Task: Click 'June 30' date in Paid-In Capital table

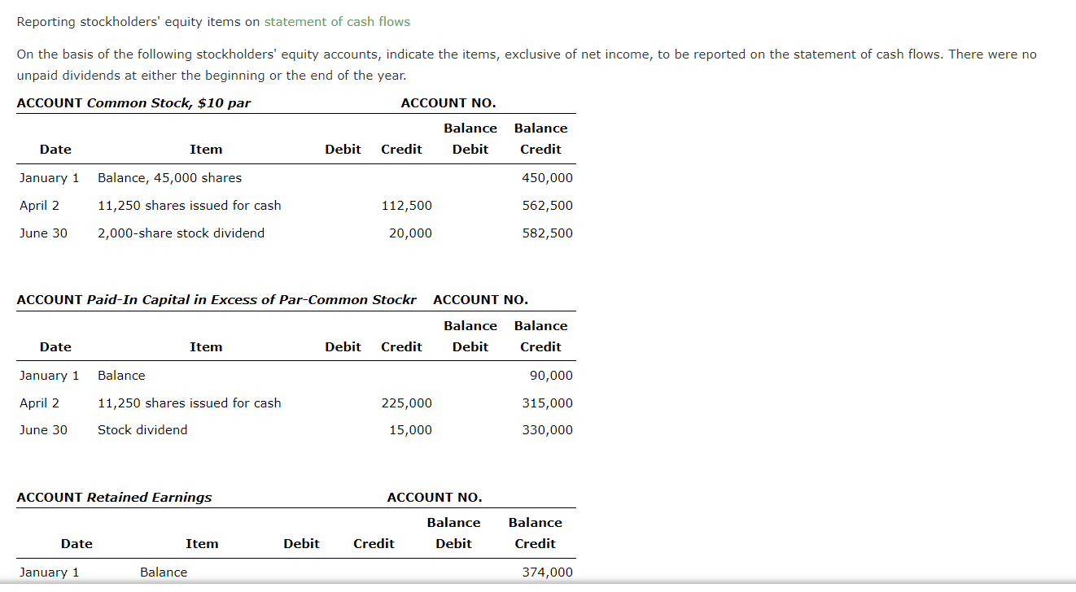Action: click(x=44, y=430)
